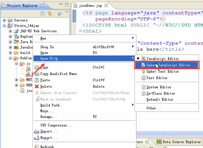Open Other... editor selection

154,108
